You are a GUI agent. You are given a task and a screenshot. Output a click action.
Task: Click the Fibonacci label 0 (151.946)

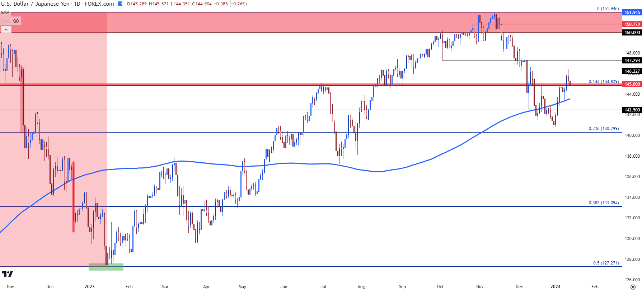608,9
